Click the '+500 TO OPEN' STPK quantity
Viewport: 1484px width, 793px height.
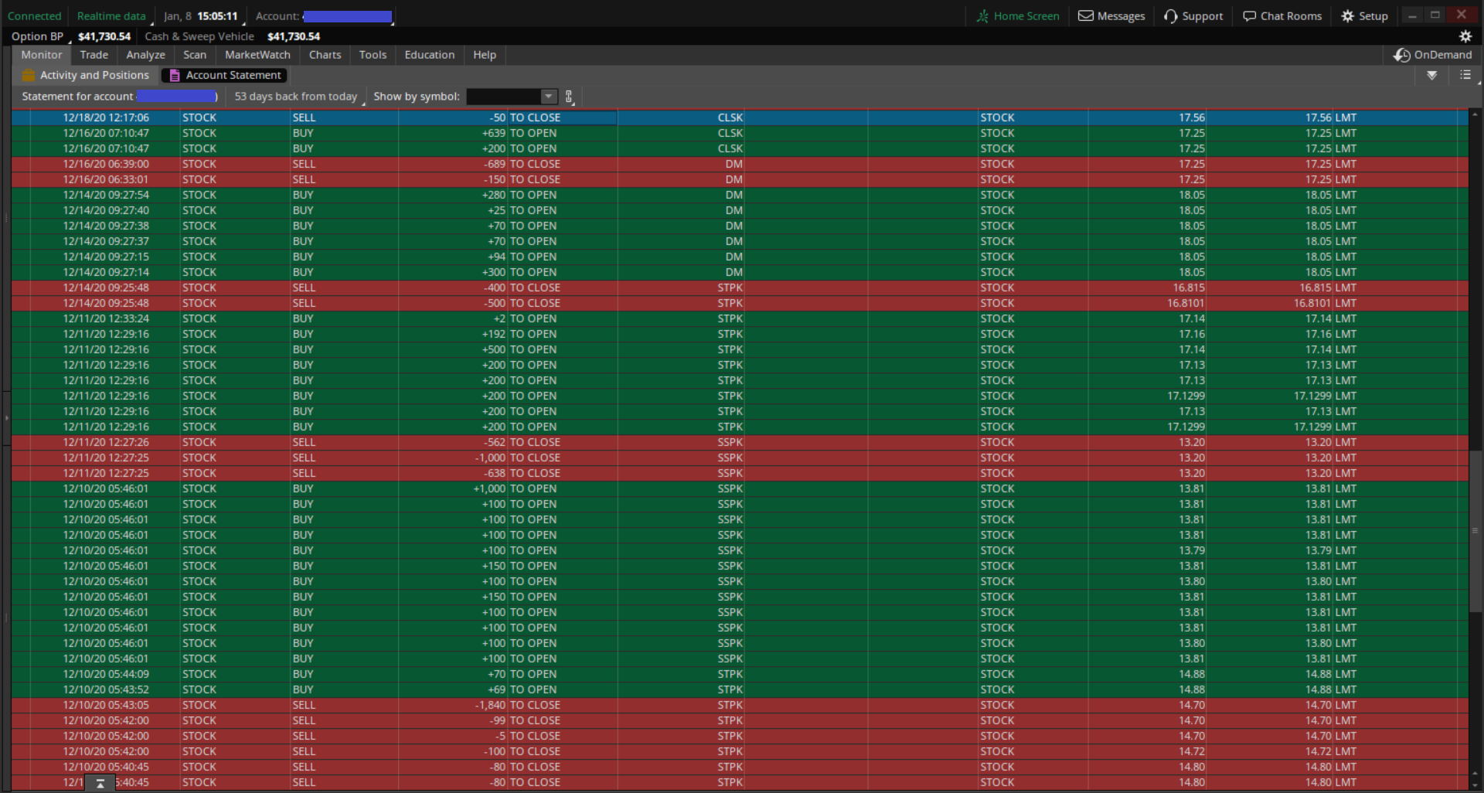point(519,349)
